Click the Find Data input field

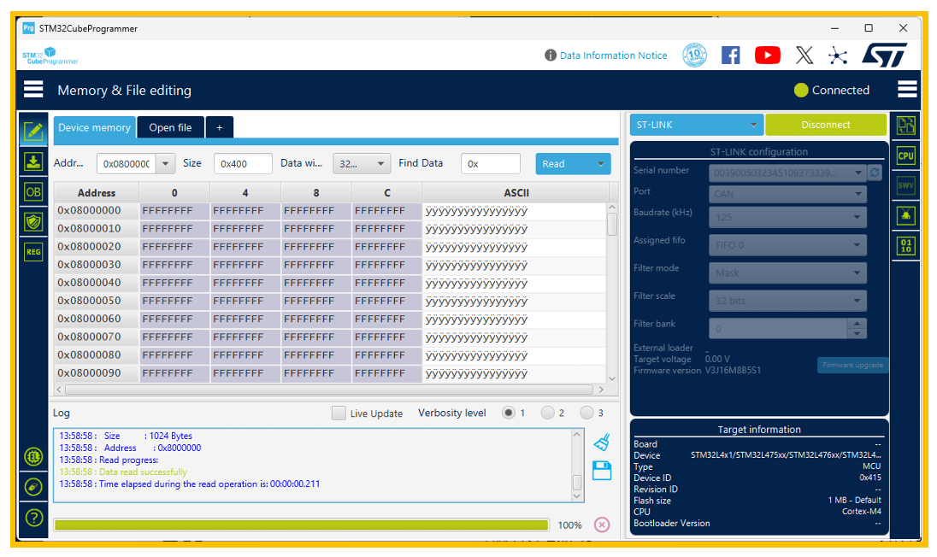tap(490, 163)
